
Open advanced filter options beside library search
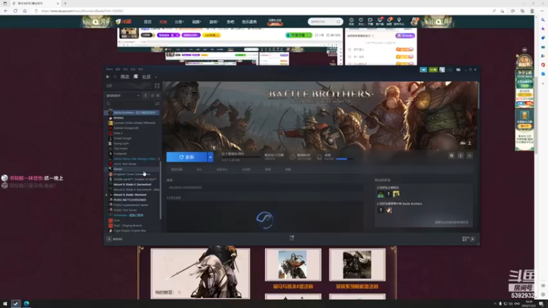tap(157, 104)
